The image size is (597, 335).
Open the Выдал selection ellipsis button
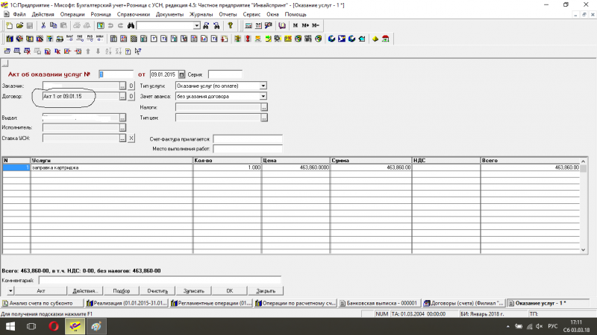tap(122, 118)
